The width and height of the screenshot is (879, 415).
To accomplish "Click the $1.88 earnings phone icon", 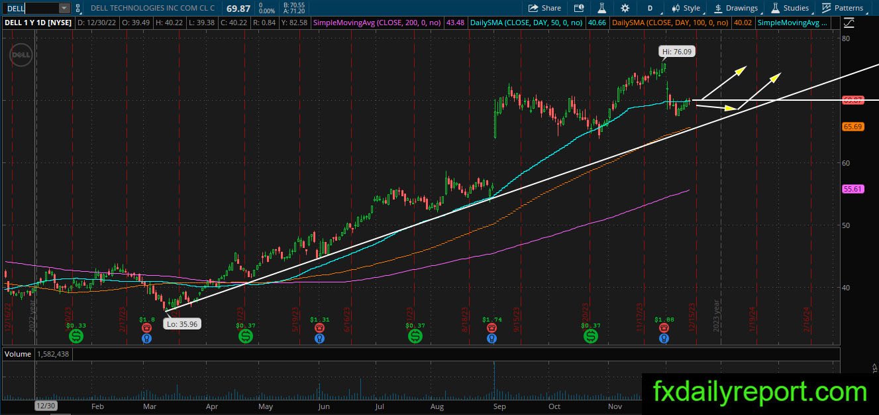I will pos(664,327).
